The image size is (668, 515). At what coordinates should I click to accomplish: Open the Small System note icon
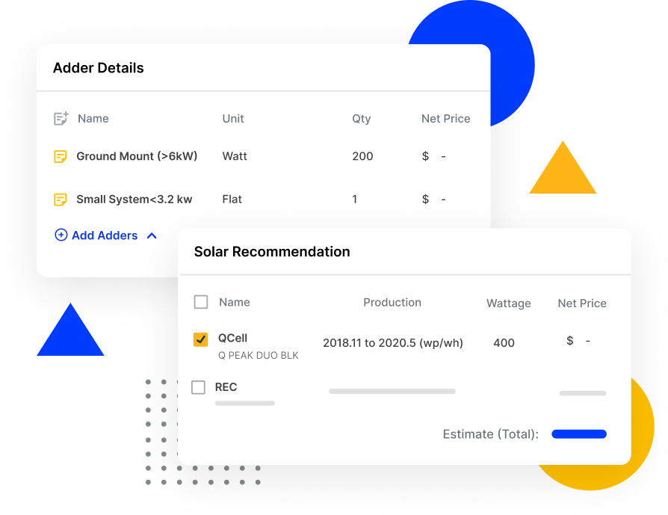pos(60,199)
